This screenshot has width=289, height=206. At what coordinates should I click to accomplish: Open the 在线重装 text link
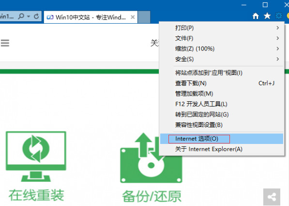pos(36,195)
